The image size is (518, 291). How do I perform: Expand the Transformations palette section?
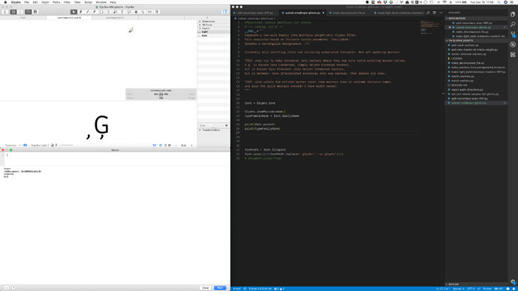(200, 130)
